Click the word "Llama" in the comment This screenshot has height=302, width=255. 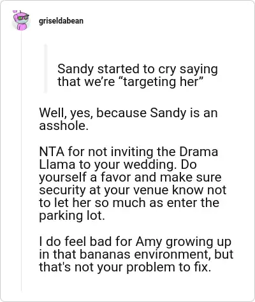pos(57,164)
